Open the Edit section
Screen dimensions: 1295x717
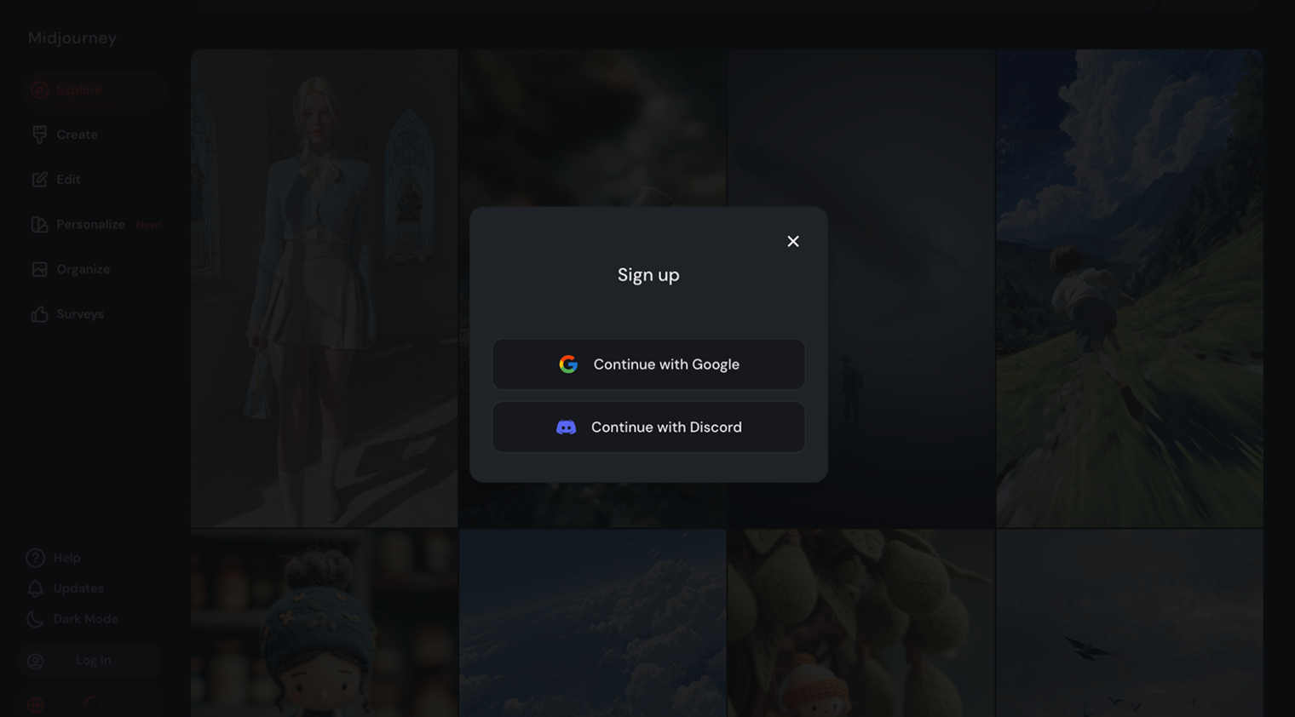click(x=68, y=180)
